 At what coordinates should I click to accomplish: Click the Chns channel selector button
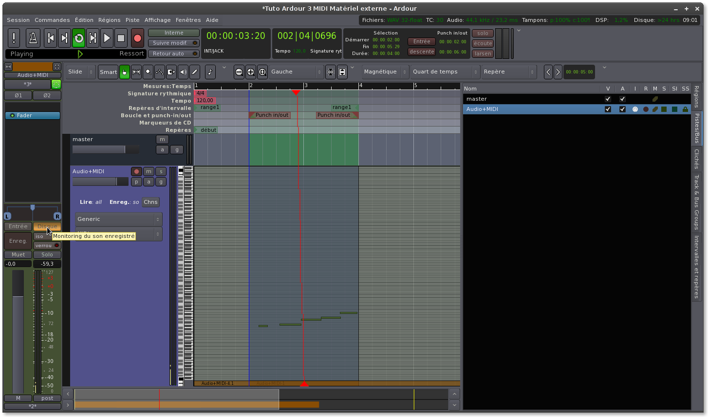150,202
